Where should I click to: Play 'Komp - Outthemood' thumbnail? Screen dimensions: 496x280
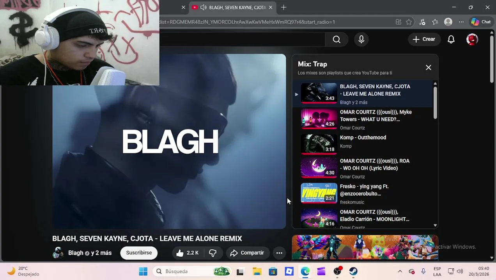click(319, 144)
